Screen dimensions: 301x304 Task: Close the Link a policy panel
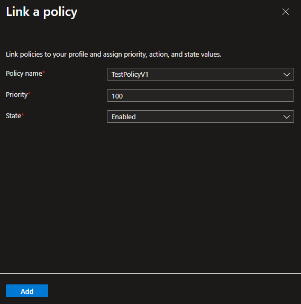point(286,12)
